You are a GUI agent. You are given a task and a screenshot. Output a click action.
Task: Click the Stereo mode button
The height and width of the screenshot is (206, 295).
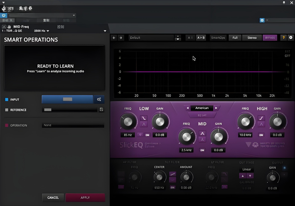(252, 38)
